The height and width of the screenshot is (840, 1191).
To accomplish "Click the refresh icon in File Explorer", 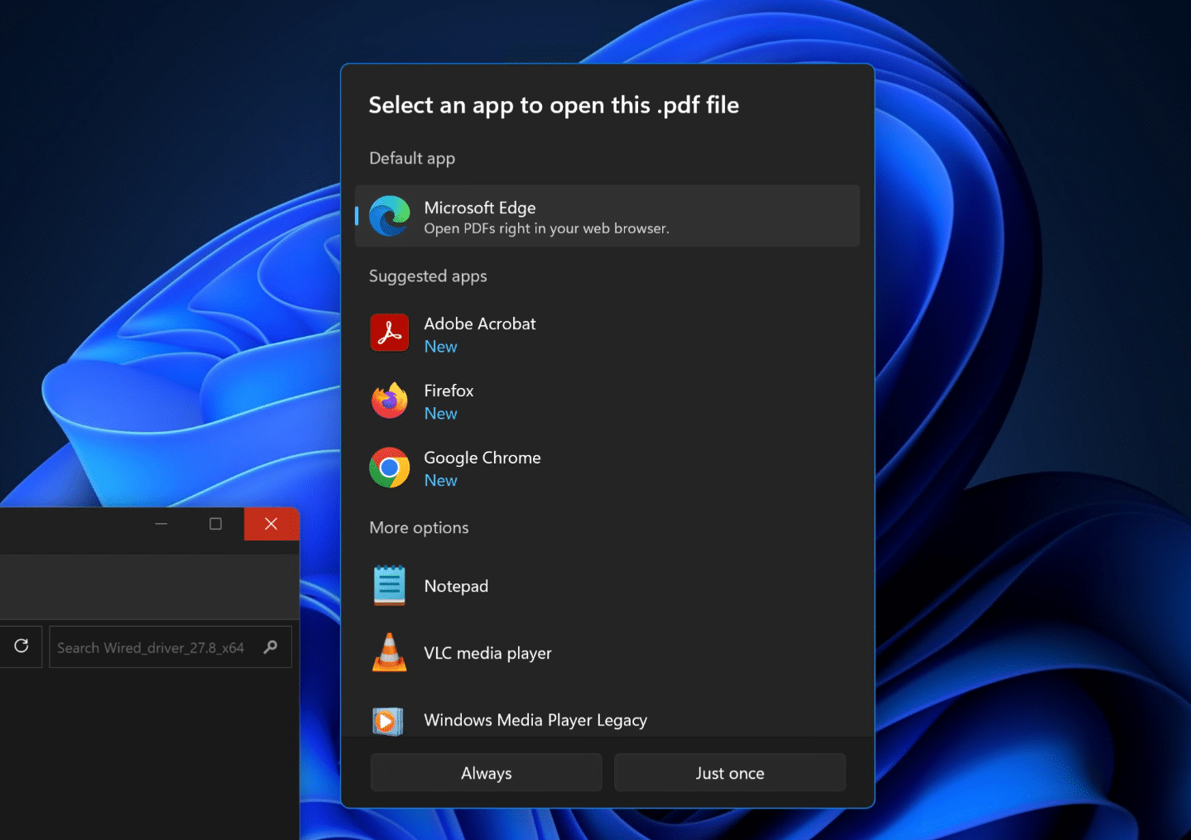I will (x=22, y=646).
